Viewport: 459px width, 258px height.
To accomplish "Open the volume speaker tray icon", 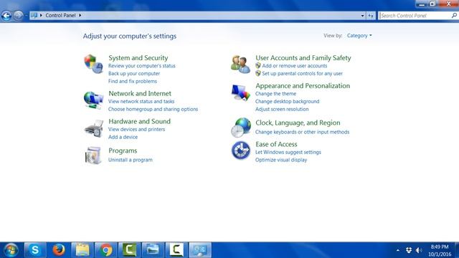I will tap(419, 250).
